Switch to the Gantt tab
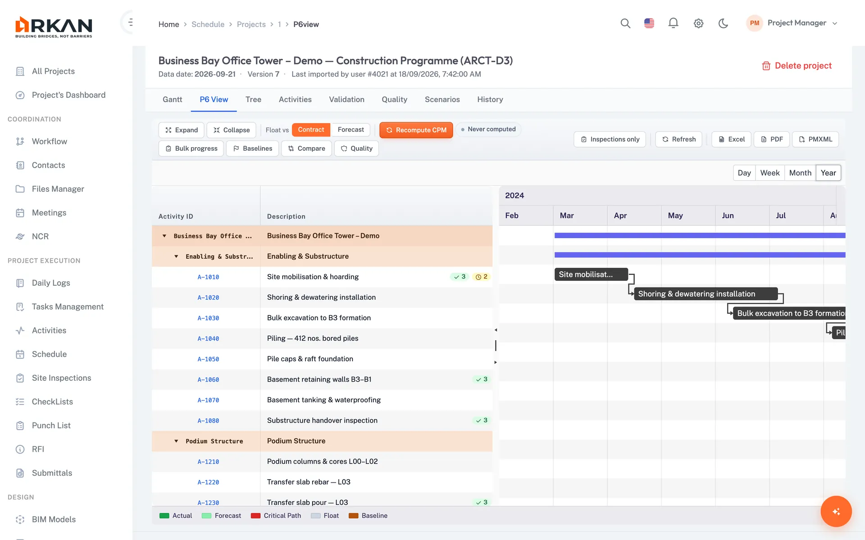 [172, 99]
